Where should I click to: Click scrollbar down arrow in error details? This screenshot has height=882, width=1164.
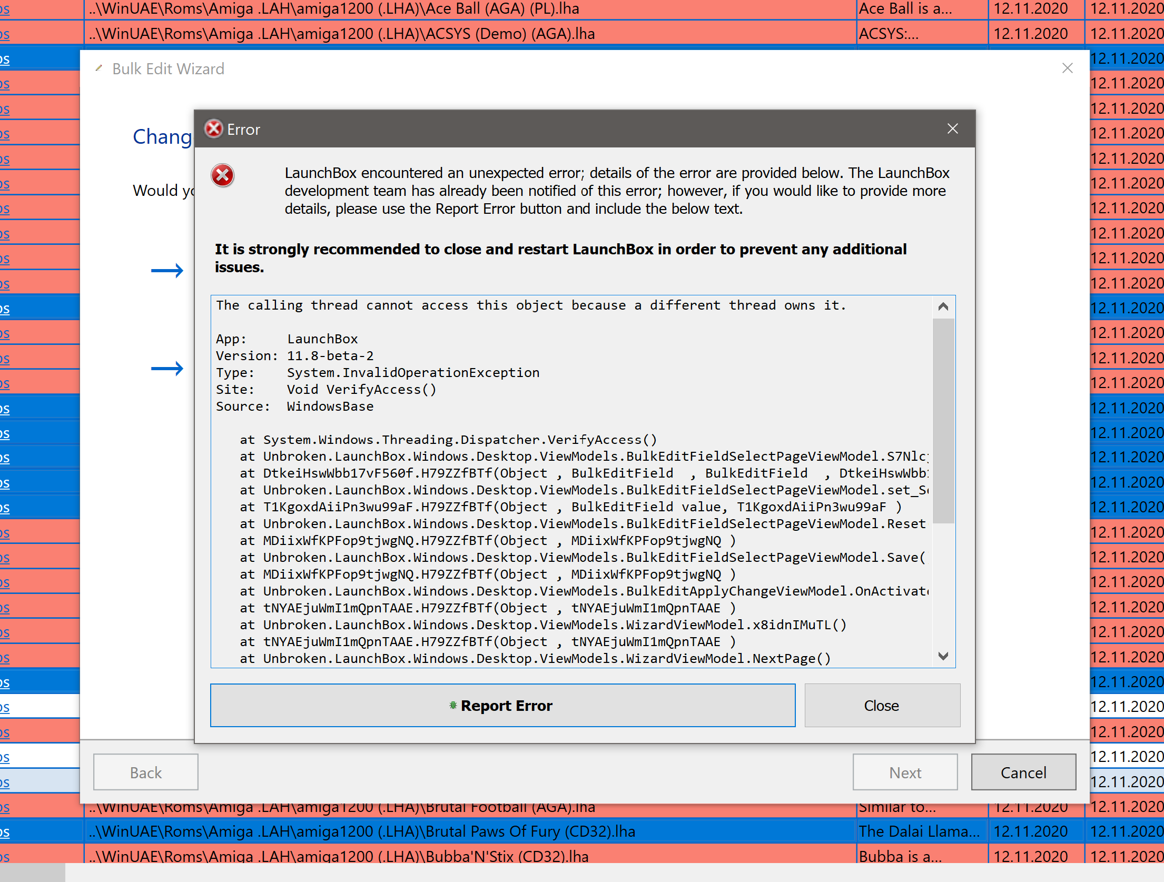[943, 656]
